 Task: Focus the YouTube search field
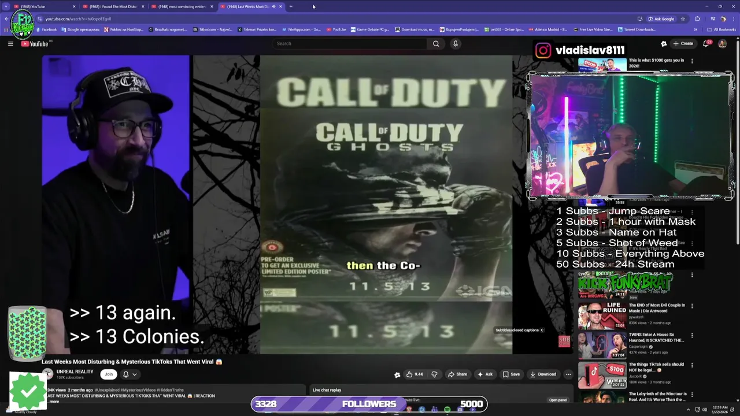point(350,43)
